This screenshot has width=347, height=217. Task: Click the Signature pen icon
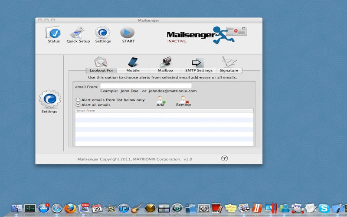pyautogui.click(x=229, y=62)
